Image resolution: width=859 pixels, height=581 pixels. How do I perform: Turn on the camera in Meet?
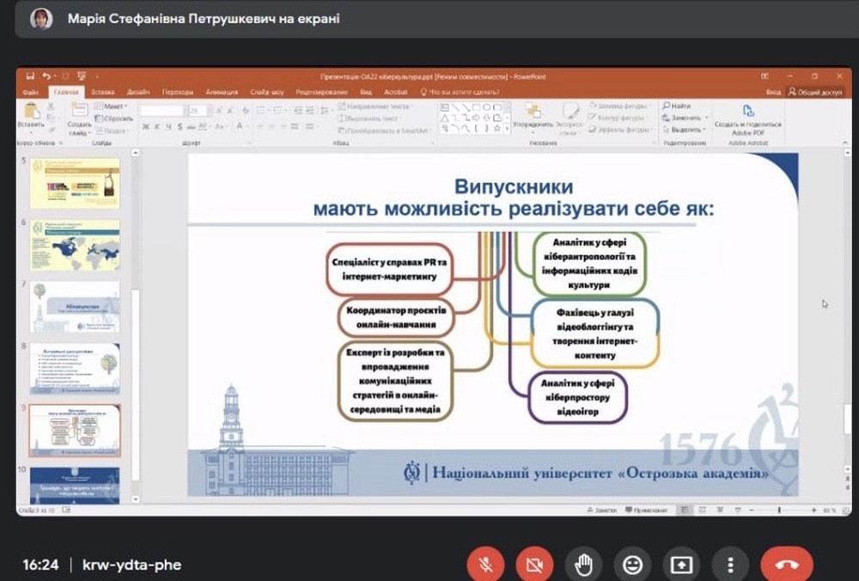[x=534, y=565]
